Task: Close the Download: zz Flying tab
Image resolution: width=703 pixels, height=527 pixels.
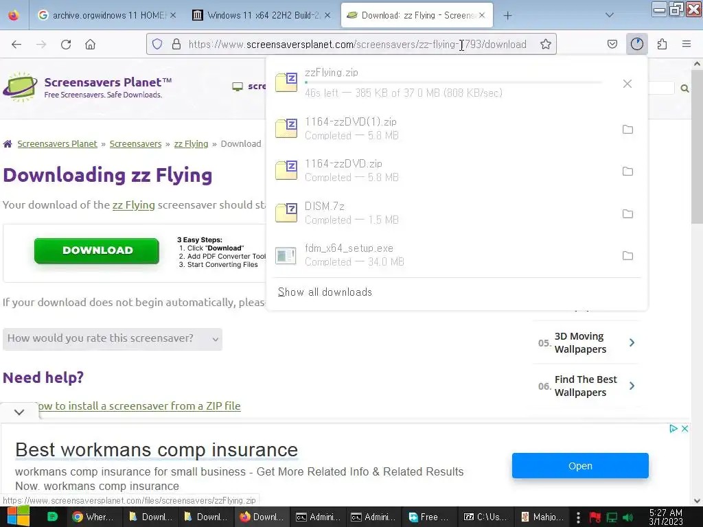Action: point(482,15)
